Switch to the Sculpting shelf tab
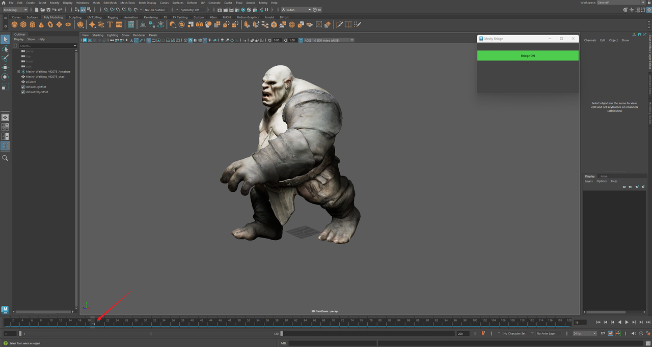Image resolution: width=652 pixels, height=347 pixels. click(75, 17)
